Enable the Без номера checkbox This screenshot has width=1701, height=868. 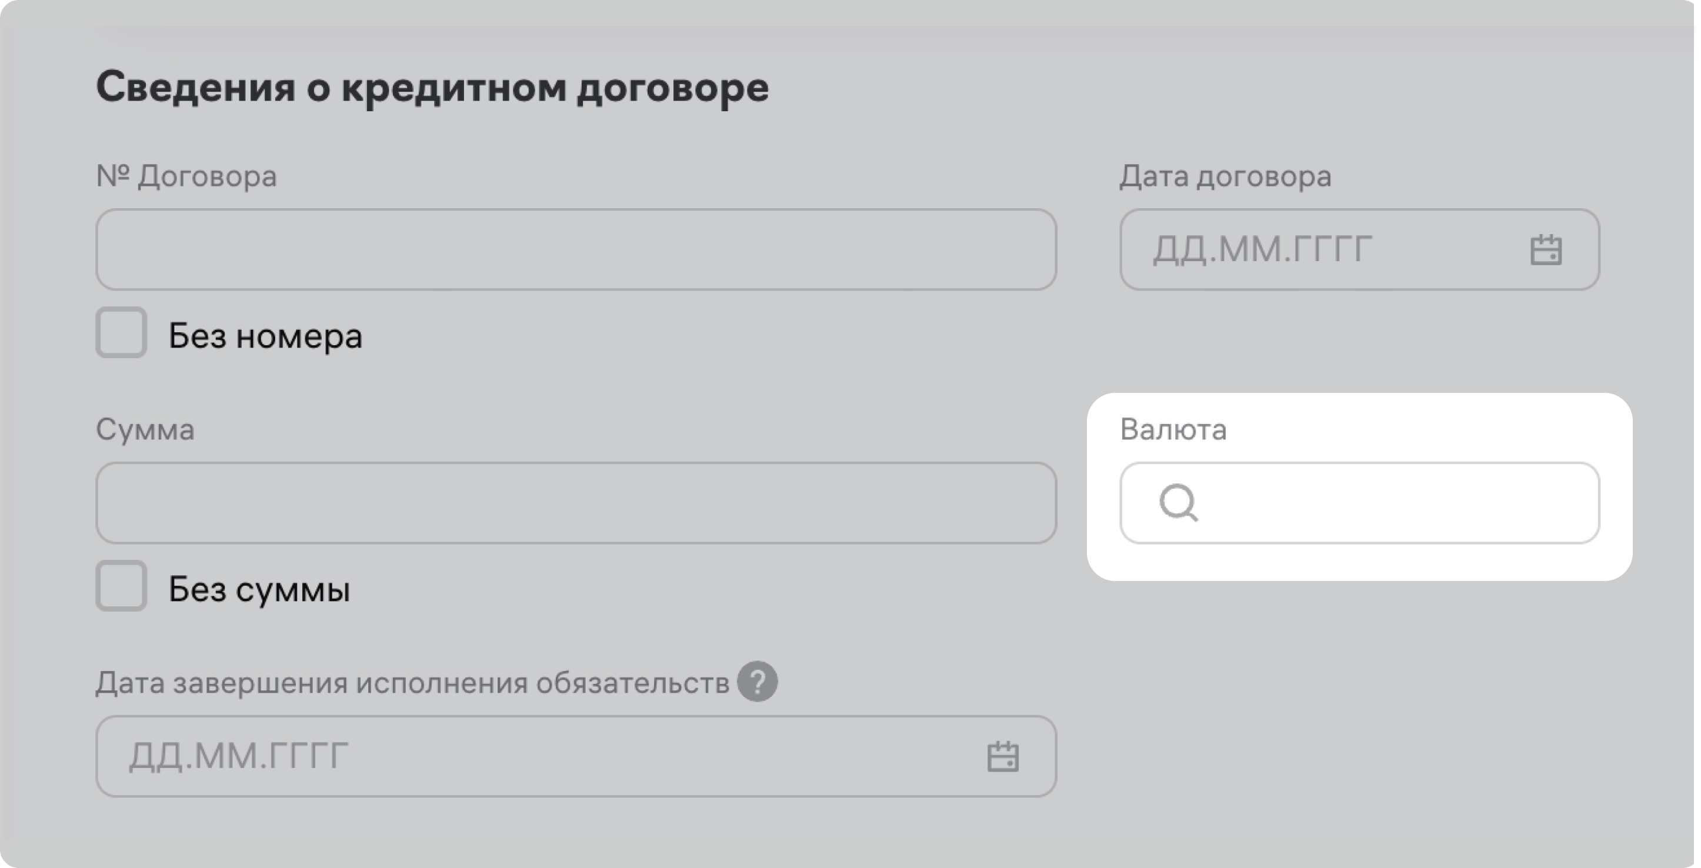[x=122, y=333]
